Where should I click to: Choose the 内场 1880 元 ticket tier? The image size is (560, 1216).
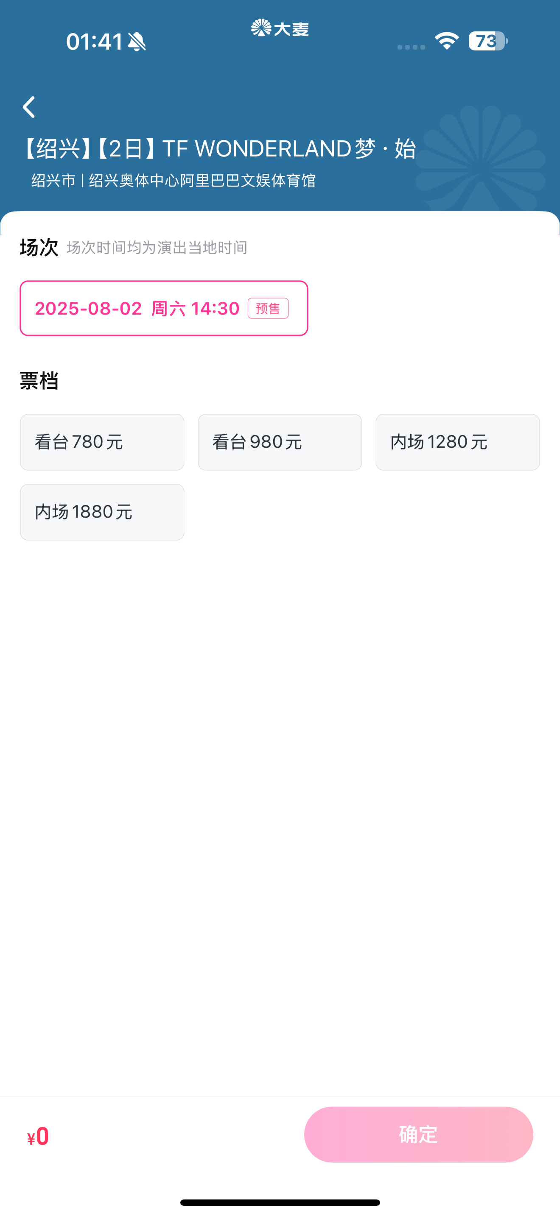102,512
